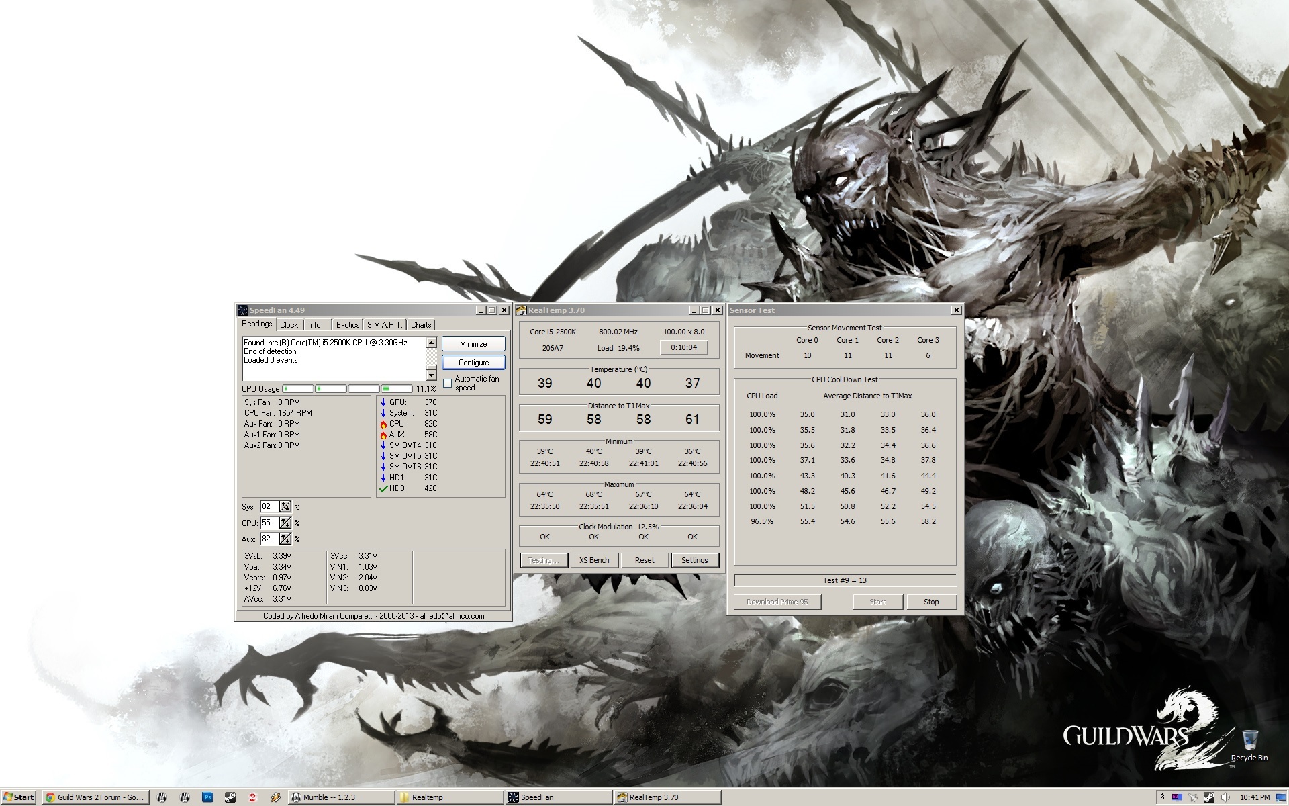Adjust the Aux fan percentage spinner
This screenshot has width=1289, height=806.
click(x=285, y=539)
